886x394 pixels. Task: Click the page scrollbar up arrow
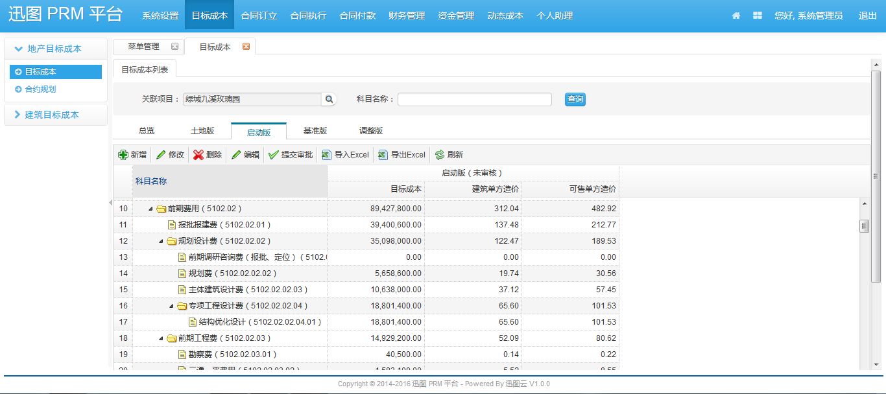tap(876, 64)
